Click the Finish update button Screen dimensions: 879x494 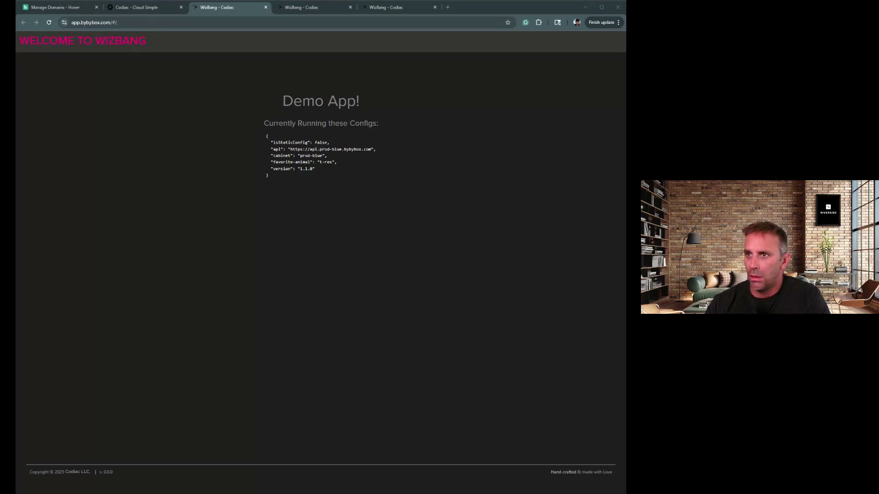coord(601,22)
